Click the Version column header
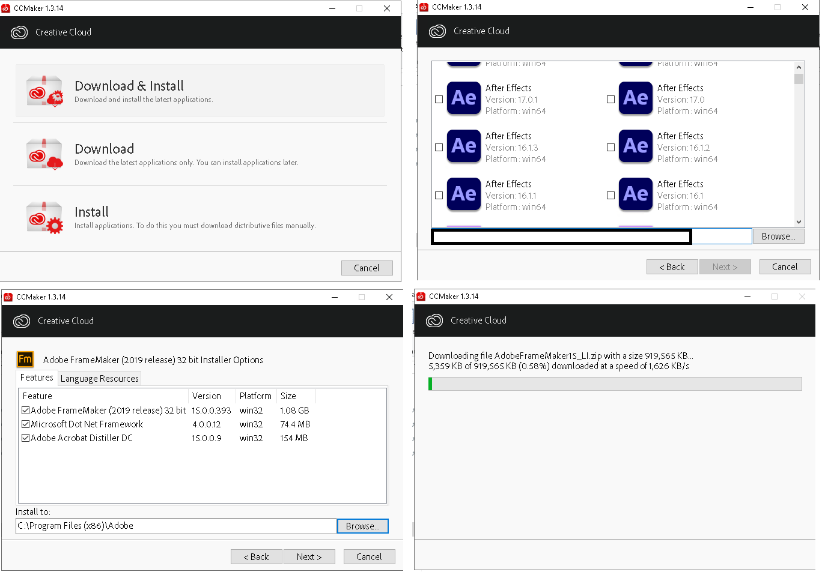This screenshot has height=581, width=822. [212, 396]
